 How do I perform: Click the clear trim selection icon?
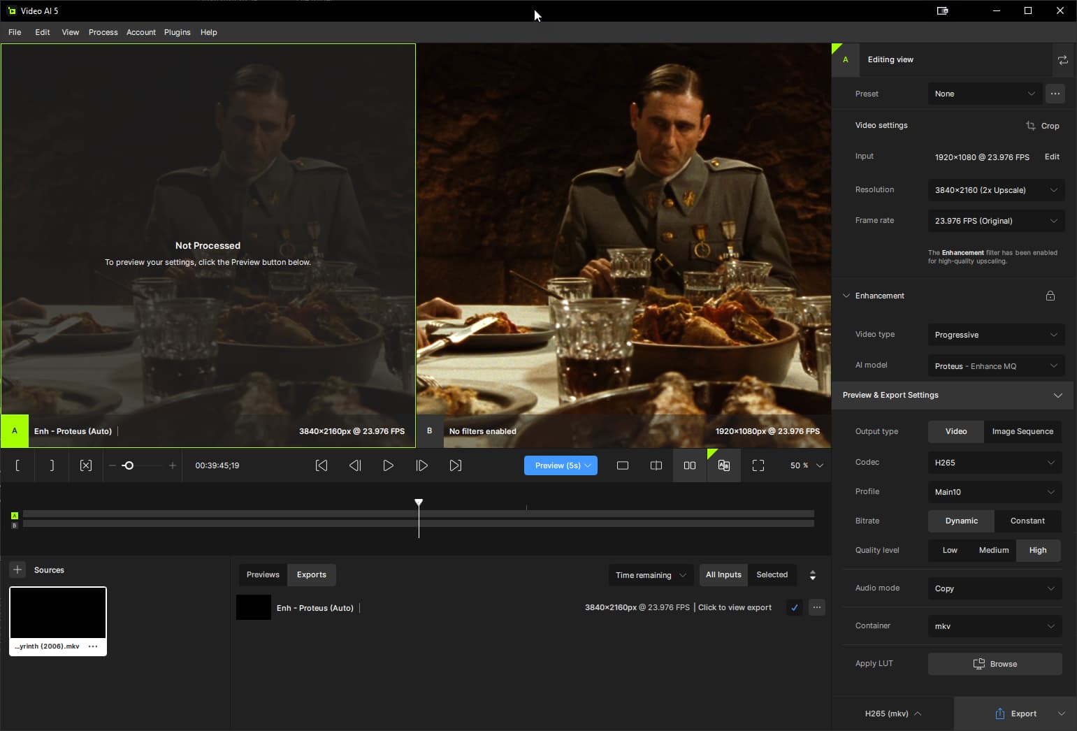pos(86,465)
